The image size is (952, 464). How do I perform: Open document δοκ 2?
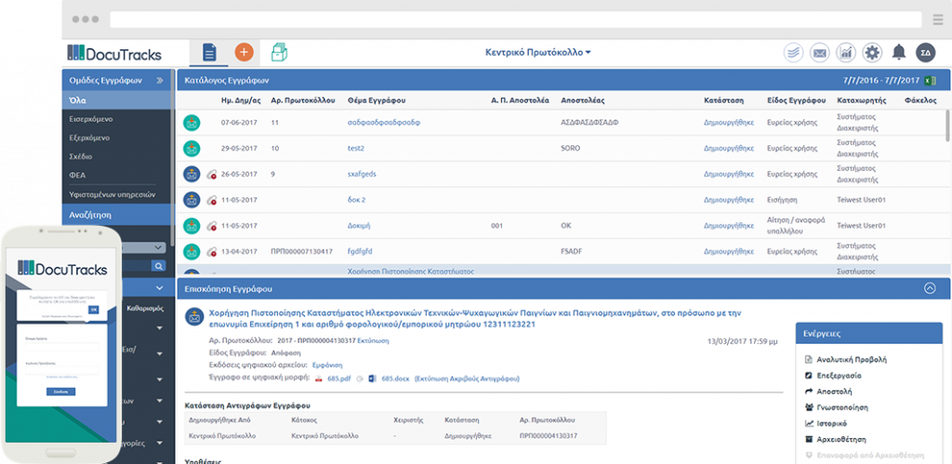pyautogui.click(x=356, y=200)
